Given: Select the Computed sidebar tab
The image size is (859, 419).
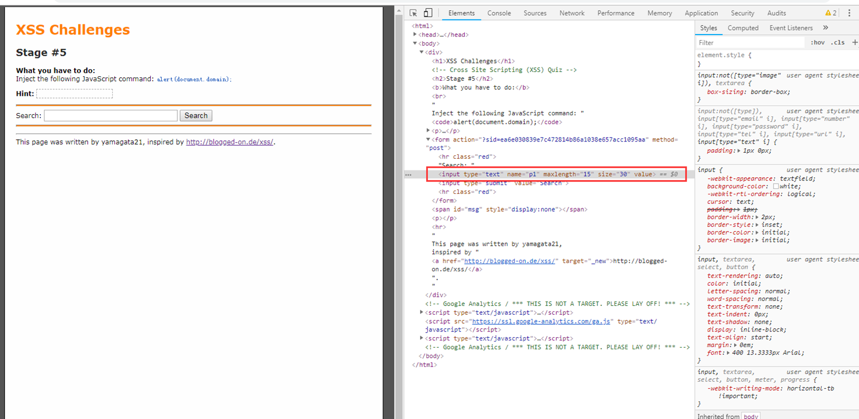Looking at the screenshot, I should point(743,28).
